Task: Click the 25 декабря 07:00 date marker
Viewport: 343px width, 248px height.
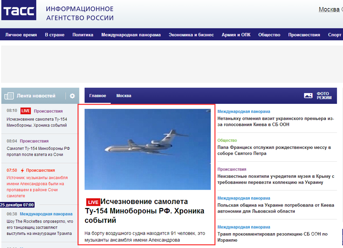Action: 17,205
